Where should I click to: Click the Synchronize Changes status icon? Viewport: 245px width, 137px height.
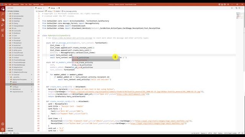pos(11,133)
